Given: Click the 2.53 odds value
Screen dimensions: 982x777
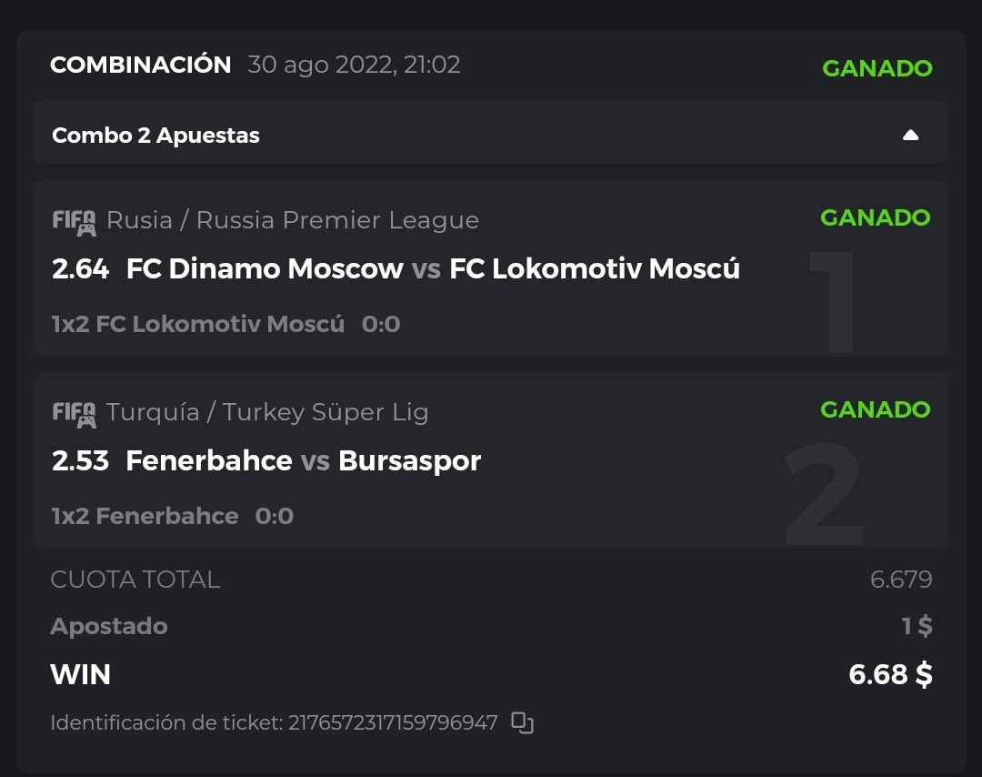Looking at the screenshot, I should click(80, 461).
